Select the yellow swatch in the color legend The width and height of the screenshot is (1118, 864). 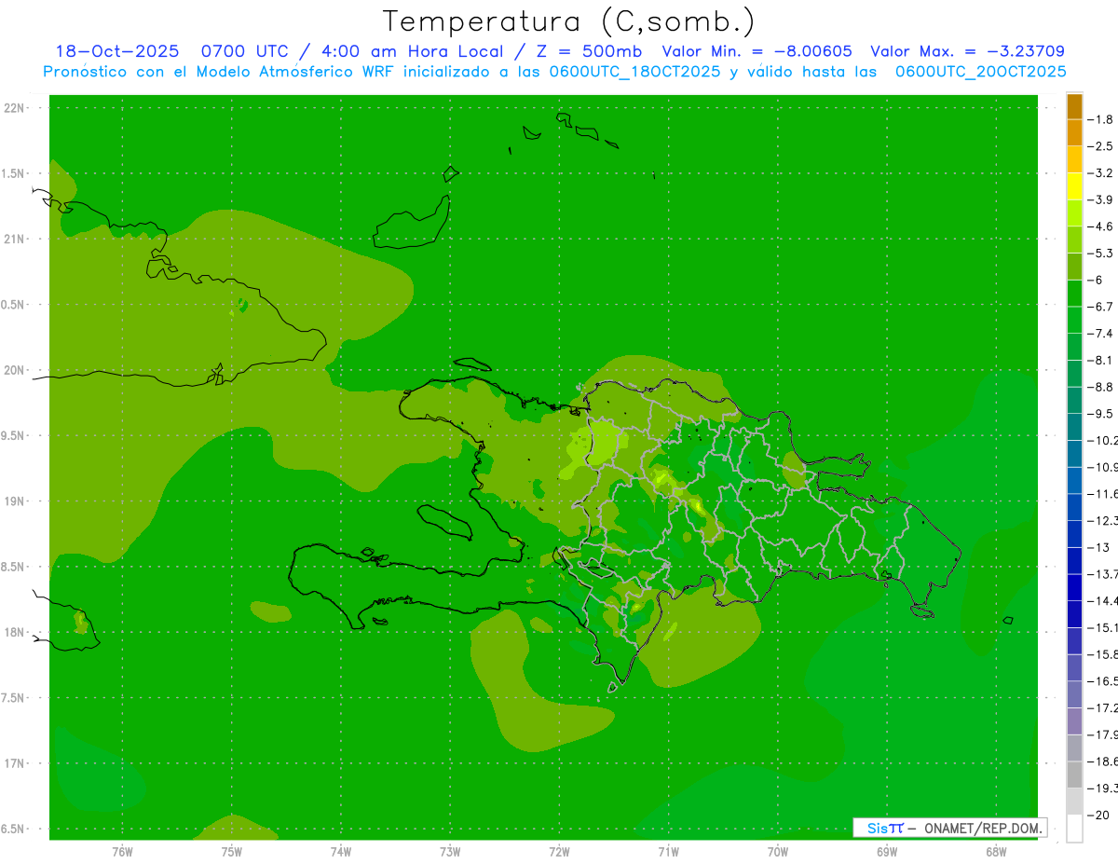[x=1074, y=186]
